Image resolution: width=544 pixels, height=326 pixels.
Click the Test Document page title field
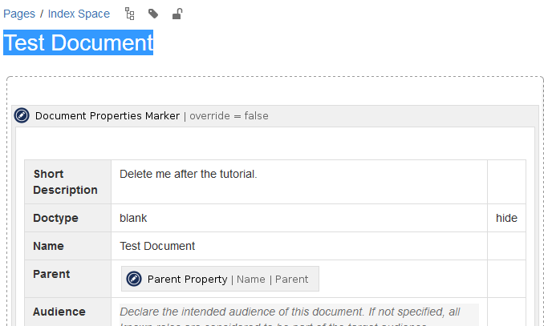coord(79,42)
